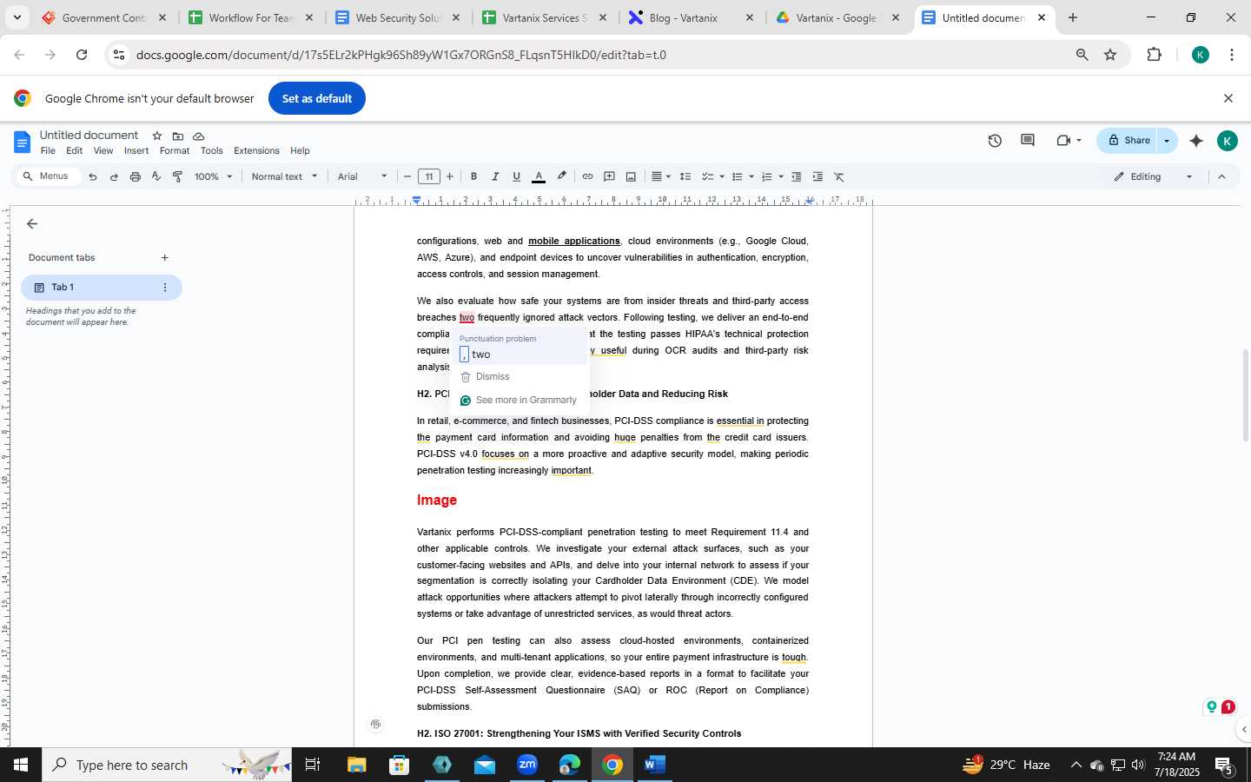
Task: Open the text color picker
Action: (x=539, y=176)
